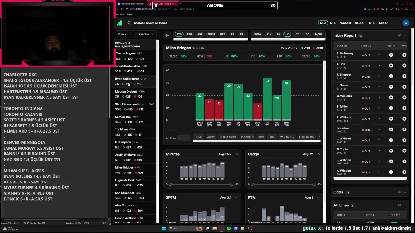Add G. Williams CHA to WITH filter
This screenshot has width=415, height=233.
click(x=391, y=98)
